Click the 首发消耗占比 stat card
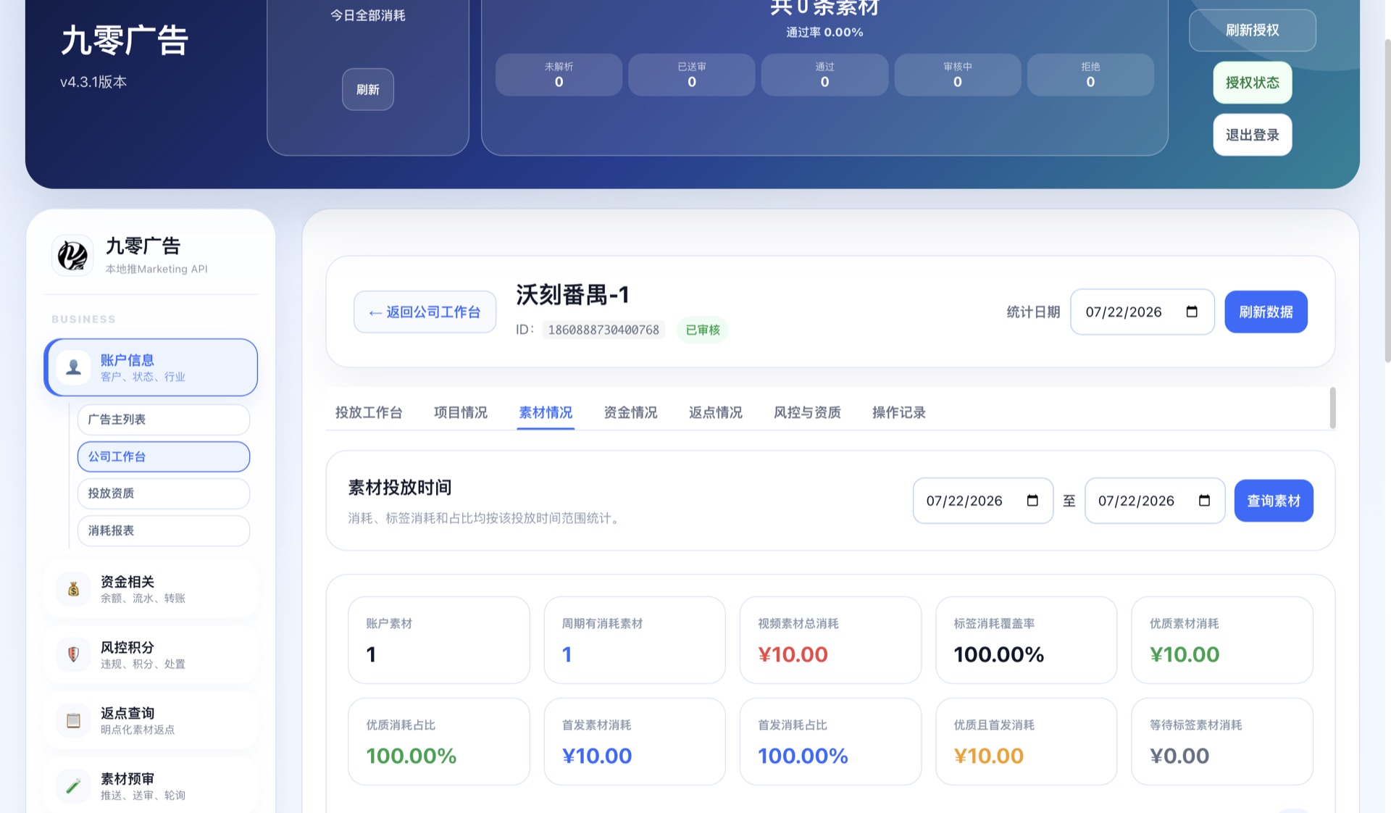Viewport: 1391px width, 813px height. [830, 741]
